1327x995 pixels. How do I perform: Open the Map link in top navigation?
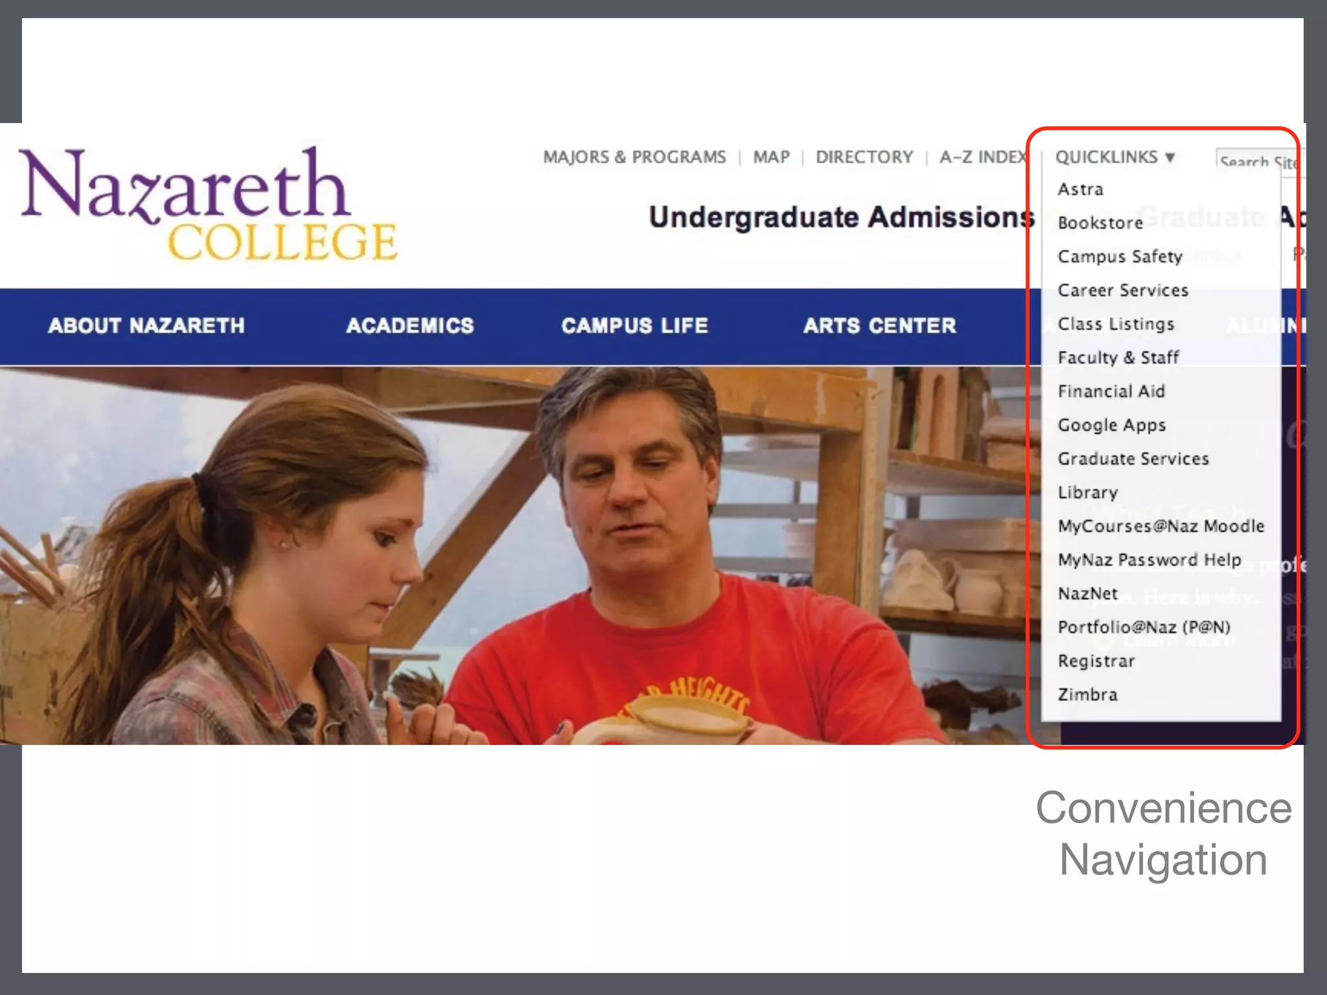771,157
